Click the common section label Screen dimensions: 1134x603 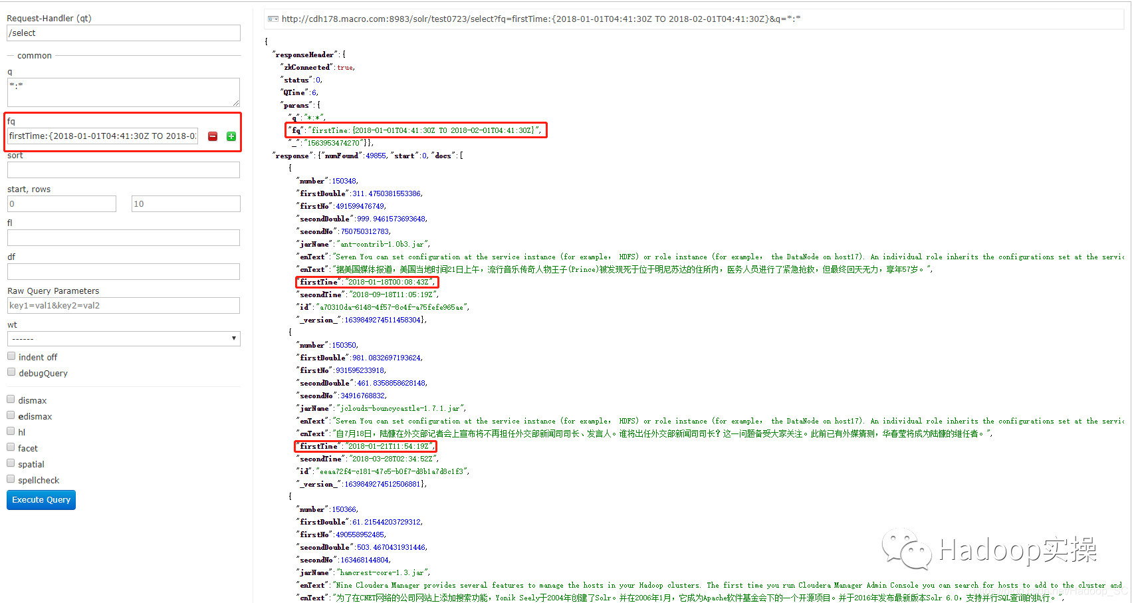click(x=35, y=56)
